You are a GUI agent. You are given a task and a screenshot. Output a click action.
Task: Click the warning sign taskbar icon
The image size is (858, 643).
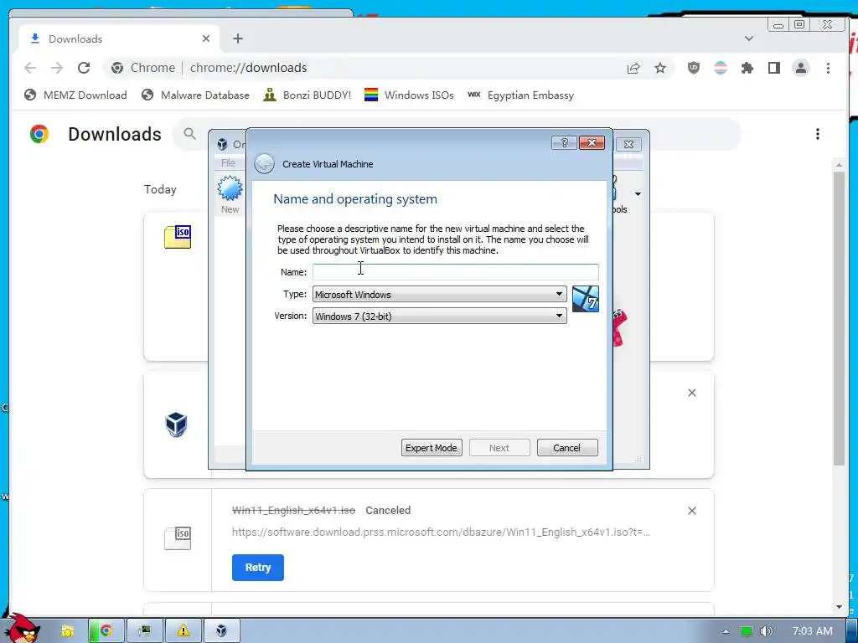[x=183, y=631]
